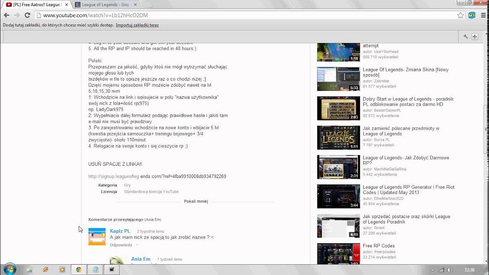The width and height of the screenshot is (489, 275).
Task: Open RP Generator video thumbnail
Action: (x=338, y=196)
